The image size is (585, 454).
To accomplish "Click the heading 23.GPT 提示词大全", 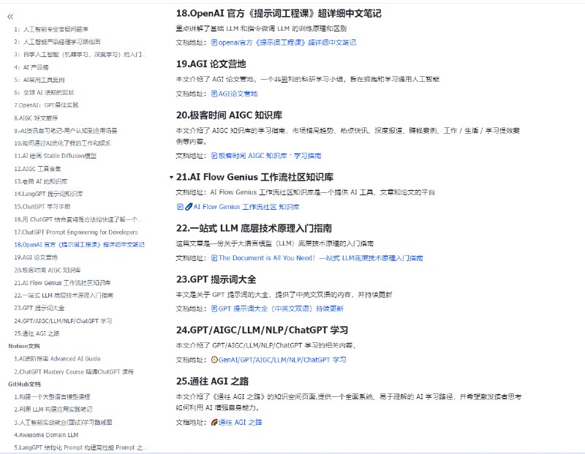I will coord(216,279).
